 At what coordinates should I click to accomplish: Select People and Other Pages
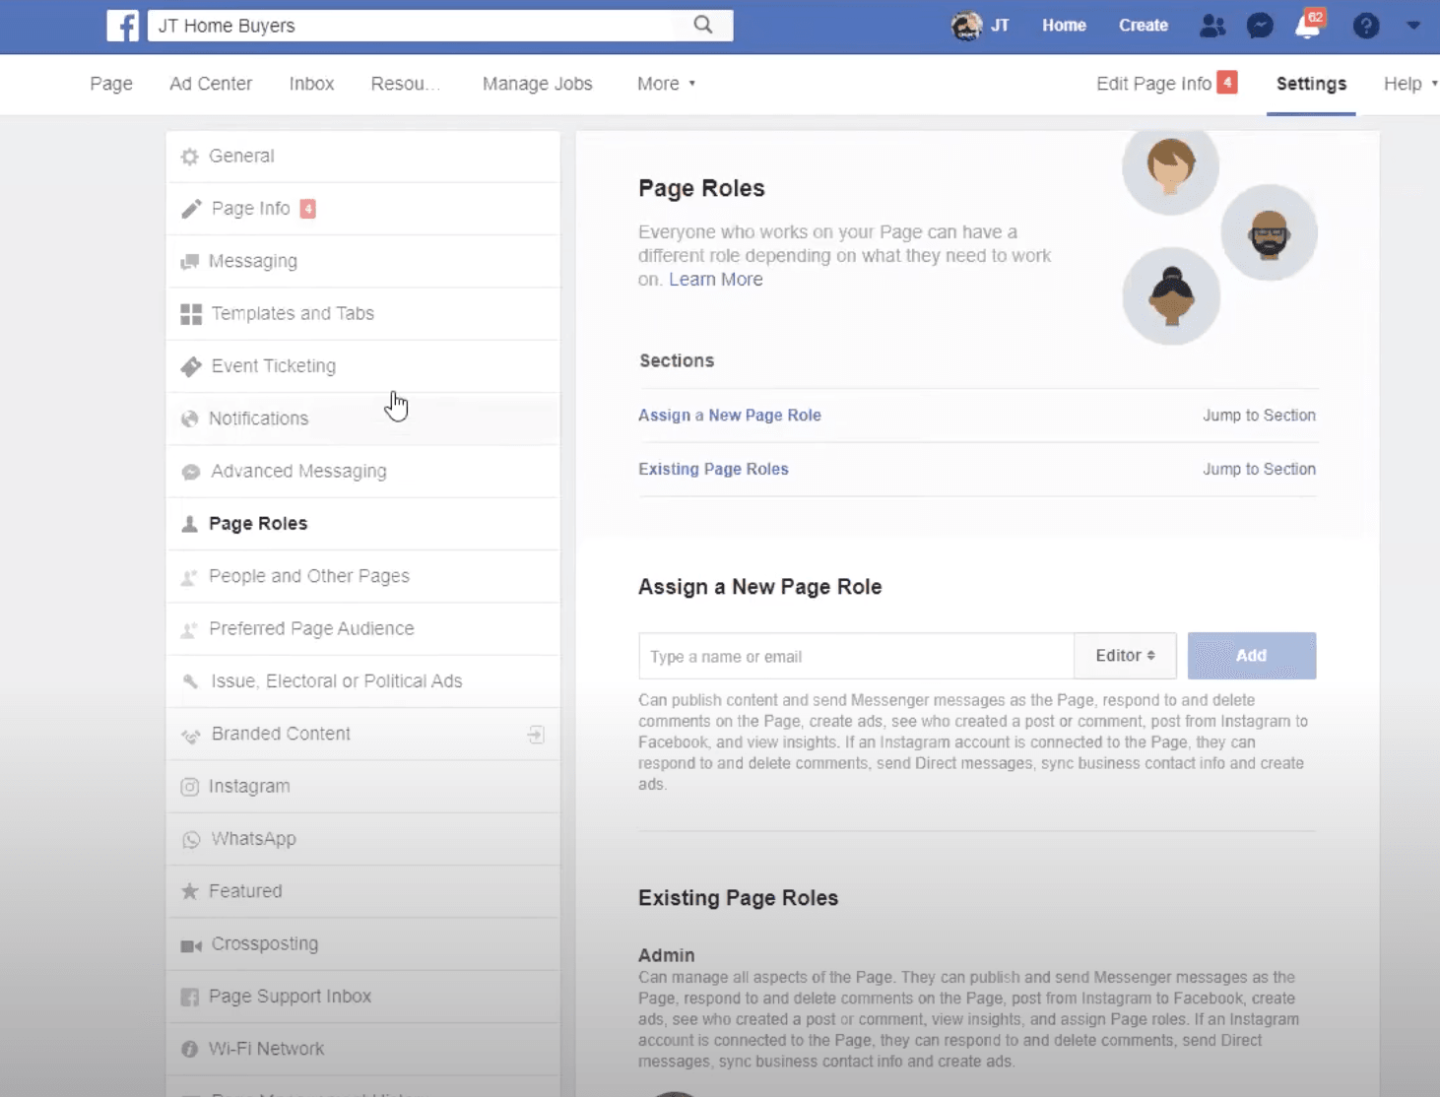363,576
